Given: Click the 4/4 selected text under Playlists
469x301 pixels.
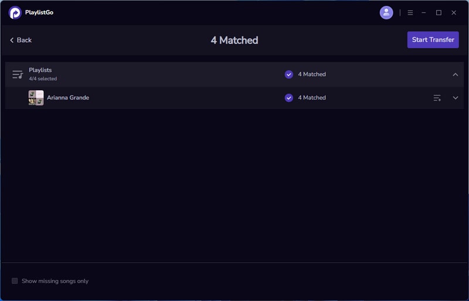Looking at the screenshot, I should (x=43, y=78).
